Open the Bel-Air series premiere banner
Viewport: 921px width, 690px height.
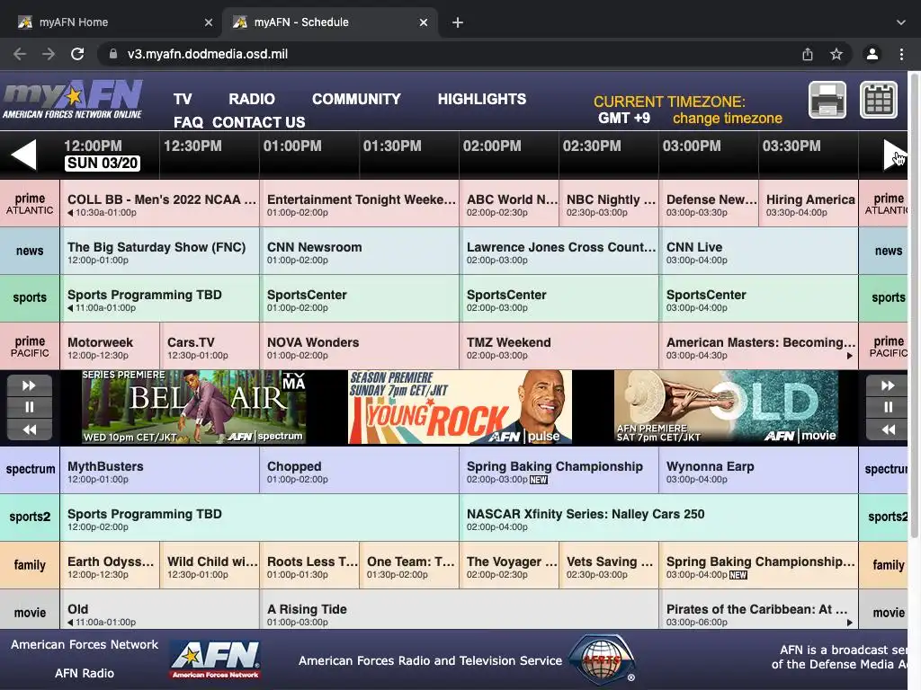194,407
